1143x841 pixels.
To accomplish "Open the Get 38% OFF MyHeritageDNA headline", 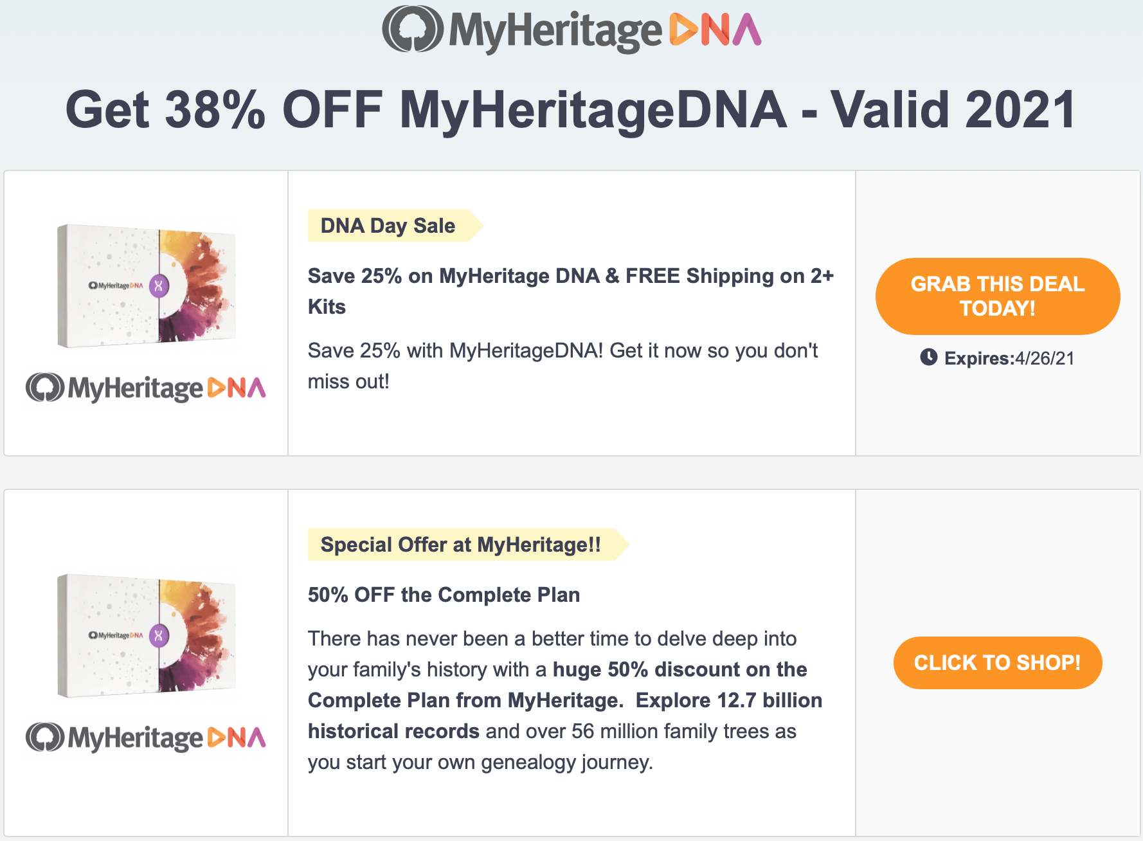I will [x=571, y=111].
